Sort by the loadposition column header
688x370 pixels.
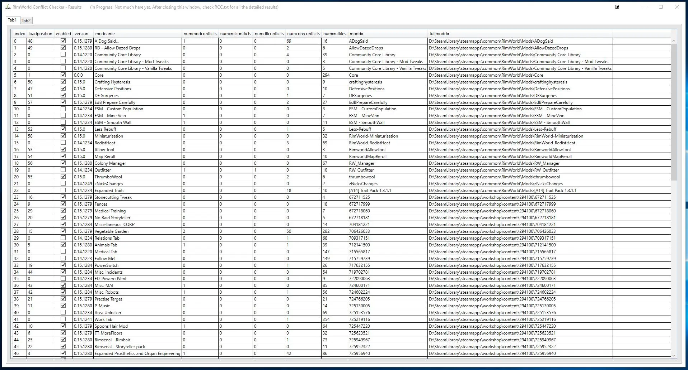pos(40,34)
